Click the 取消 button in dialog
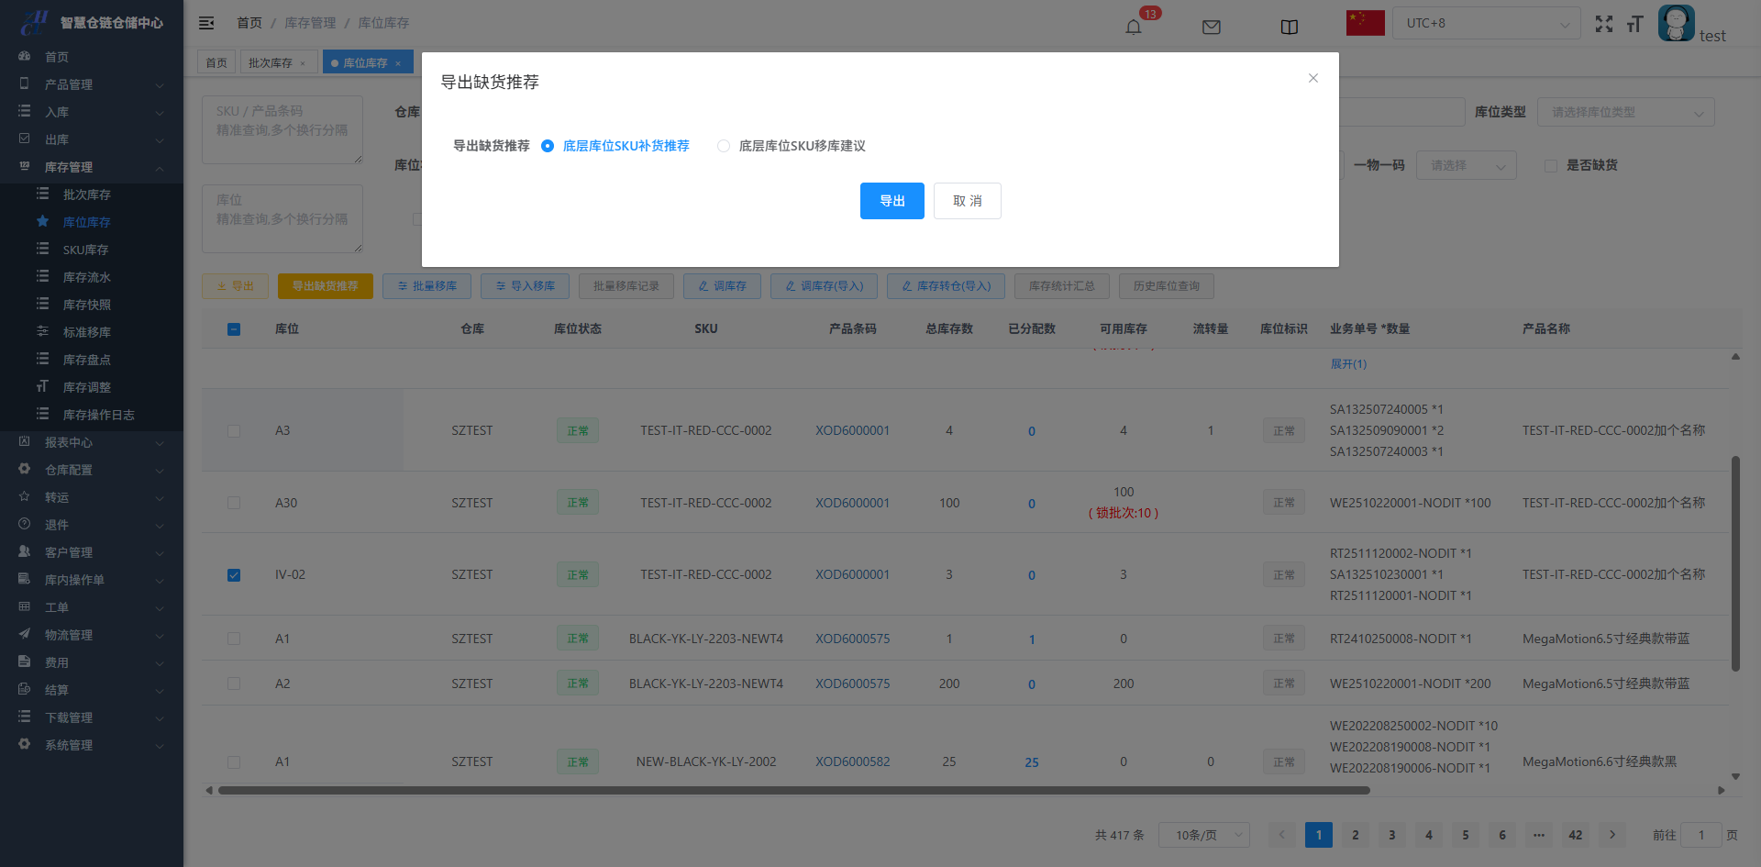Viewport: 1761px width, 867px height. 967,201
